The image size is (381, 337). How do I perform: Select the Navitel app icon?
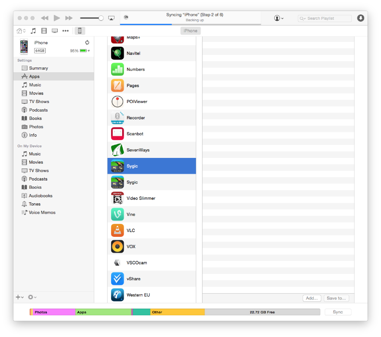[117, 53]
